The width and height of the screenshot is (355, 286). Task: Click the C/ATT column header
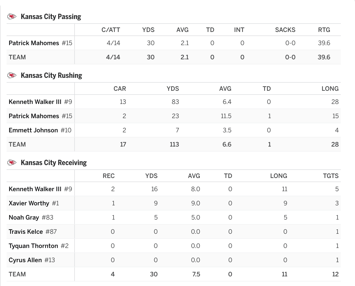pyautogui.click(x=111, y=30)
